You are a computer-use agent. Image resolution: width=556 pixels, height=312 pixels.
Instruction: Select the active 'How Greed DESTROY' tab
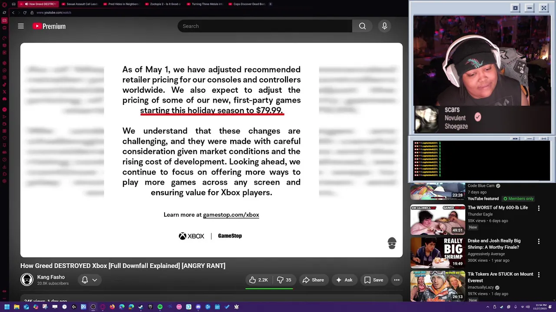point(38,4)
